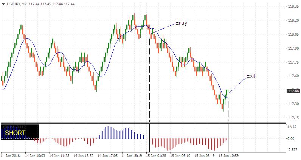Screen dimensions: 301x160
Task: Select the 118.20 price axis label
Action: (x=293, y=20)
